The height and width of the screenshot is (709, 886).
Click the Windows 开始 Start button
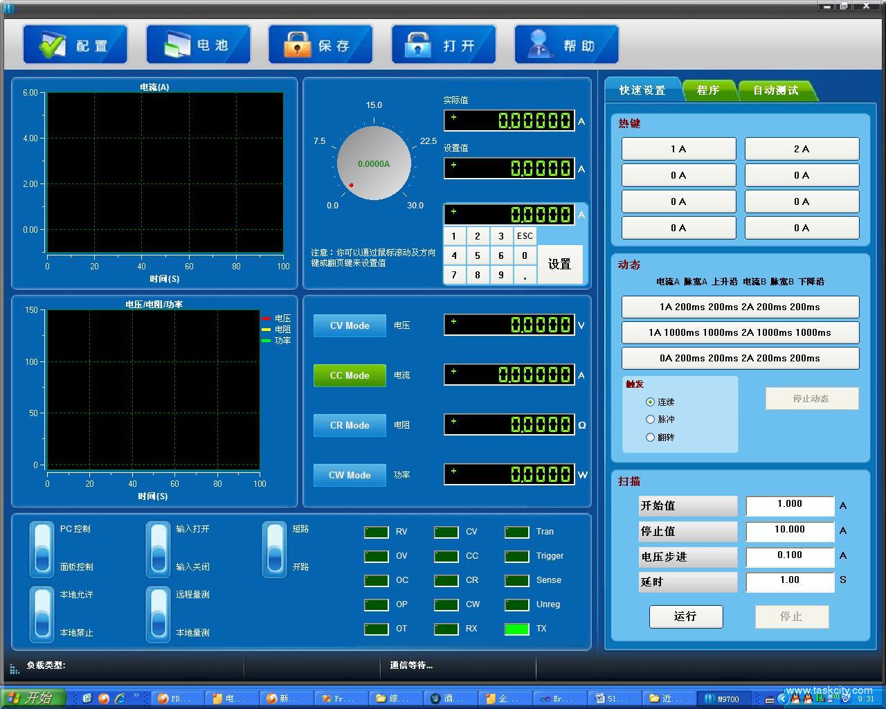tap(33, 698)
